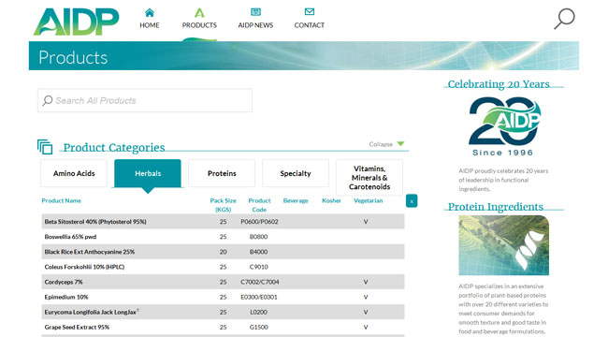Click the Celebrating 20 Years heading
The image size is (608, 337).
(499, 84)
